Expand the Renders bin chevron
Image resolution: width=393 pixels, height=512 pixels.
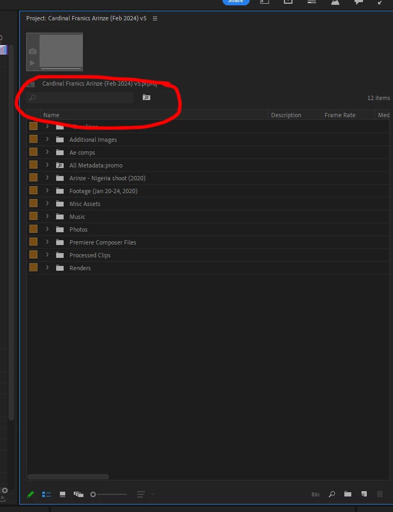pos(48,268)
